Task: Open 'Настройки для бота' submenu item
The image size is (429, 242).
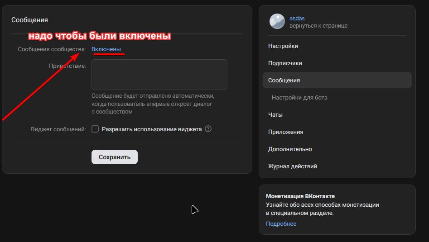Action: tap(299, 98)
